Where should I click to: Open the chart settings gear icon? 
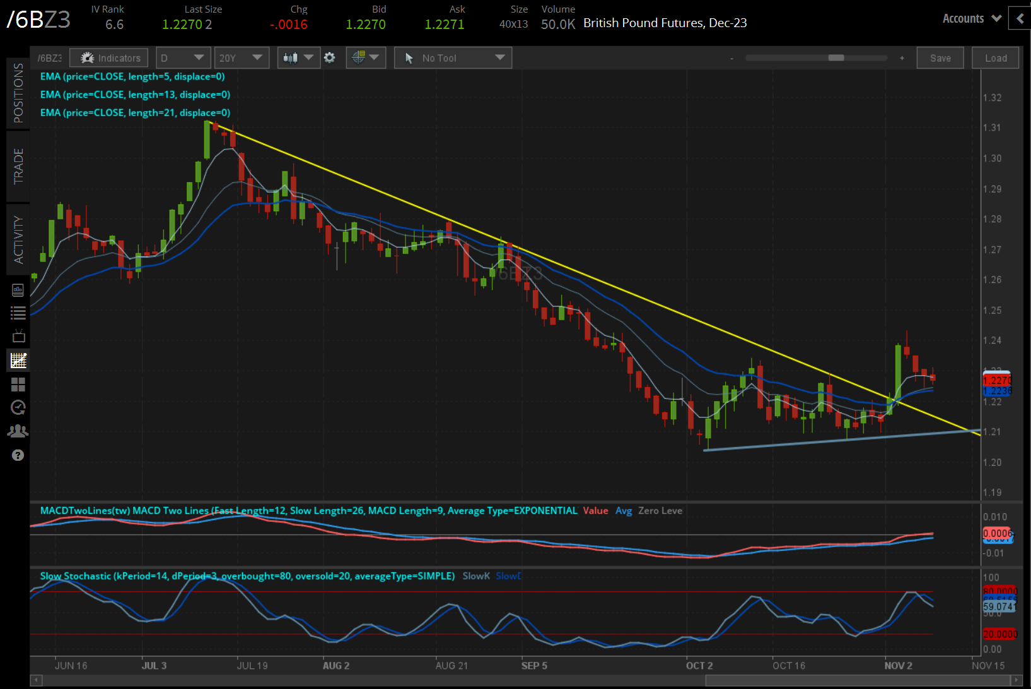click(x=329, y=58)
